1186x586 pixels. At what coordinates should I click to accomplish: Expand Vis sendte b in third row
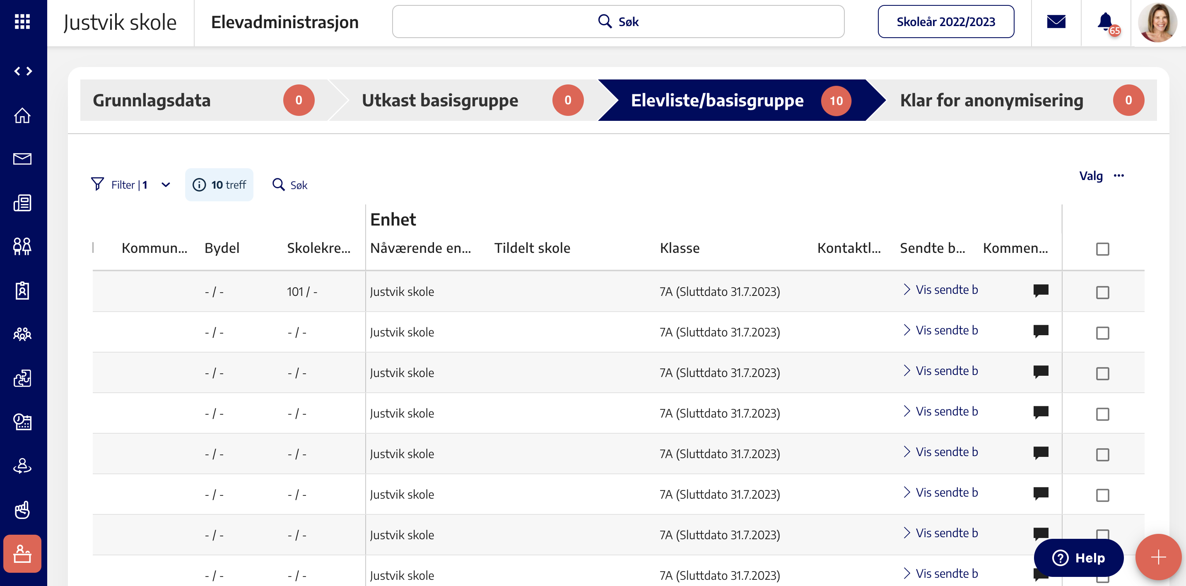tap(940, 371)
